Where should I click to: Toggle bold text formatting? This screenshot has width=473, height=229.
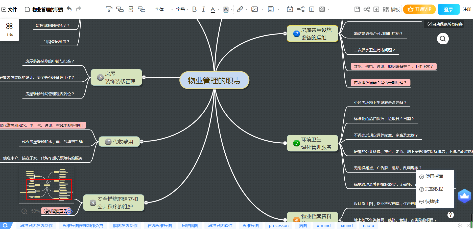(194, 9)
